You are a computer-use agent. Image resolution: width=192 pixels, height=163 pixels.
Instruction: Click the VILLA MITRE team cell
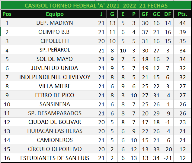pos(55,86)
